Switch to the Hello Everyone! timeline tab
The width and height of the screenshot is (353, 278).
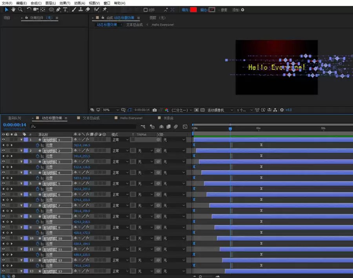(x=131, y=118)
